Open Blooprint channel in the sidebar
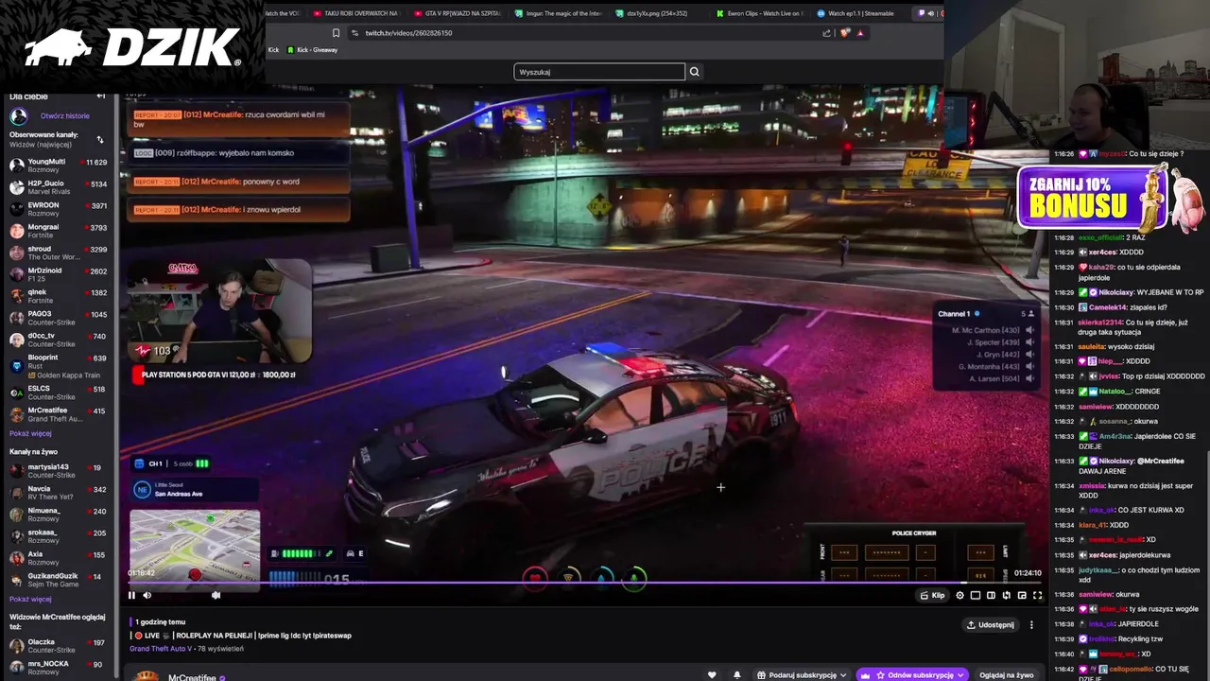 coord(59,366)
